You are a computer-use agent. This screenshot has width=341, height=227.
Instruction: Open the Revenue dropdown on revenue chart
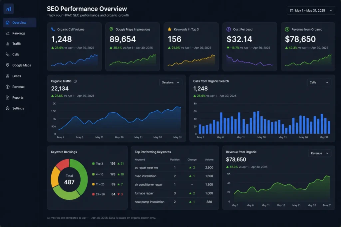pyautogui.click(x=319, y=153)
